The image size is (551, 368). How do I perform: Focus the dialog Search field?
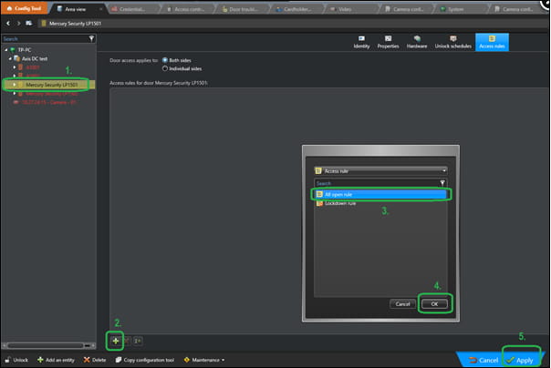(377, 183)
